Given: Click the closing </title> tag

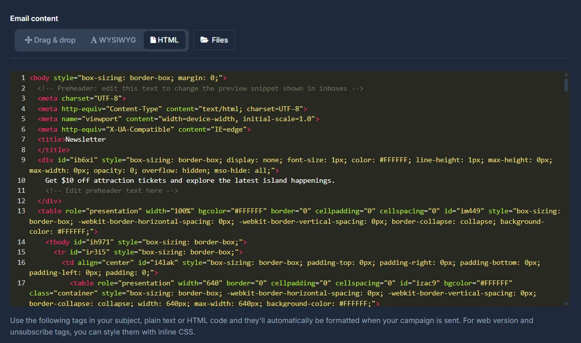Looking at the screenshot, I should point(54,150).
